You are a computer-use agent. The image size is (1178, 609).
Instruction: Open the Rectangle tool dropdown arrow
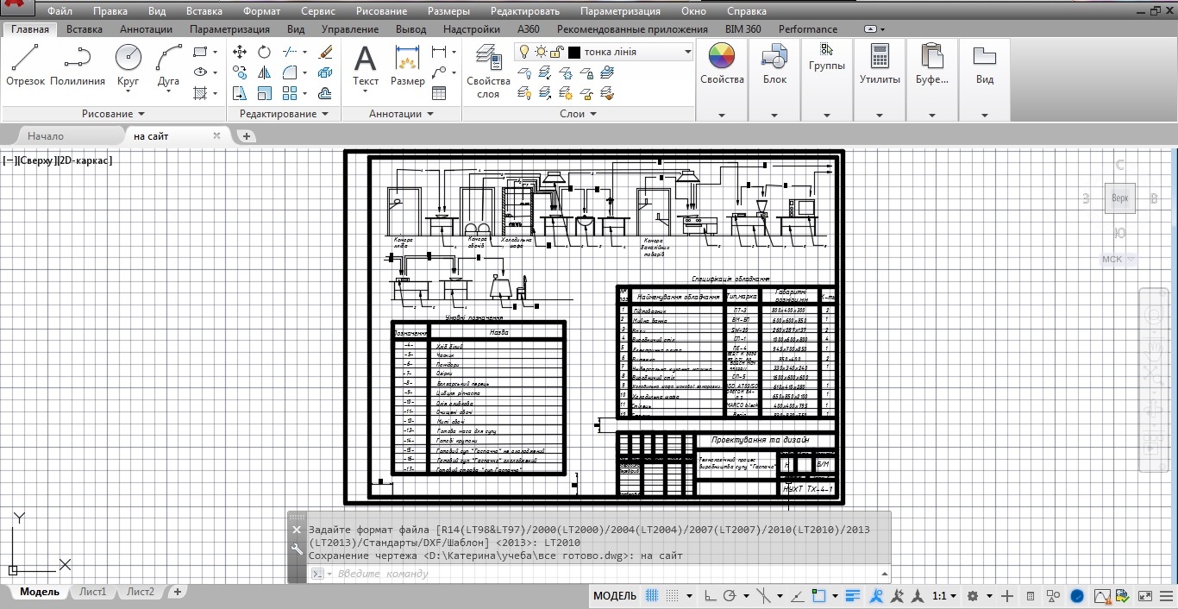coord(215,52)
